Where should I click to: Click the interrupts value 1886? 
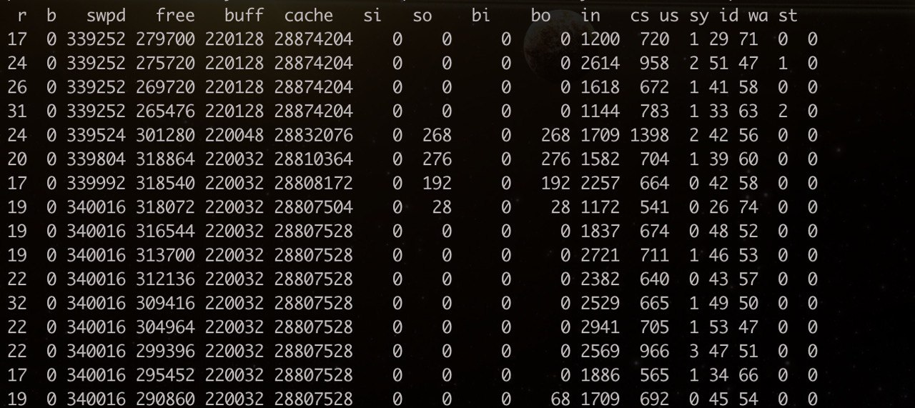(600, 374)
